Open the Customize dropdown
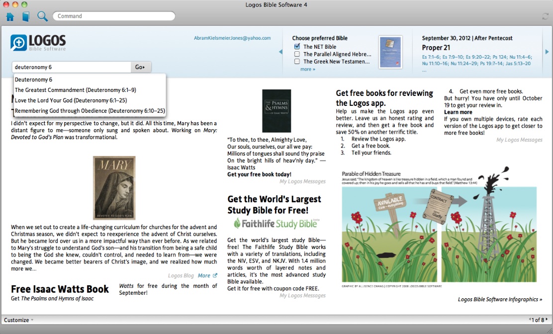The height and width of the screenshot is (334, 553). click(19, 320)
